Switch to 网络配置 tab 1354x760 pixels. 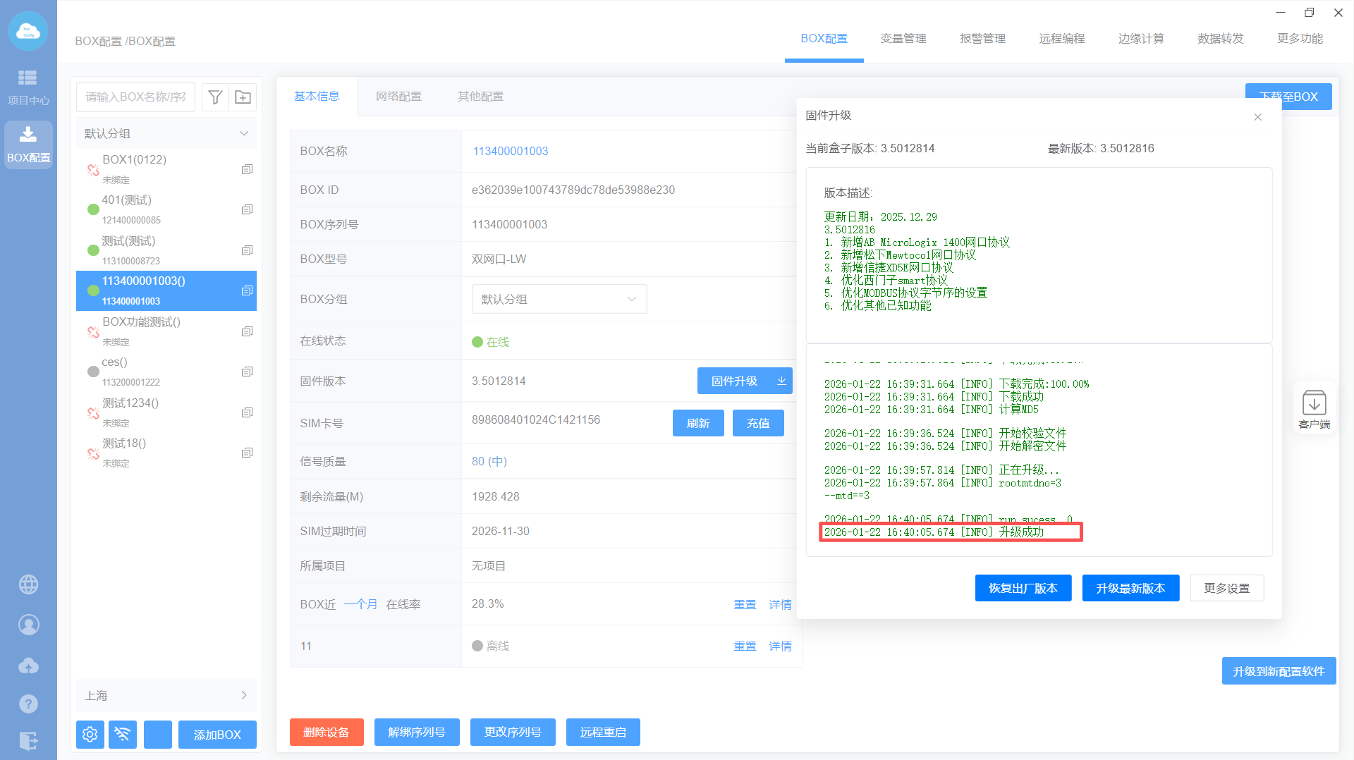click(x=398, y=97)
